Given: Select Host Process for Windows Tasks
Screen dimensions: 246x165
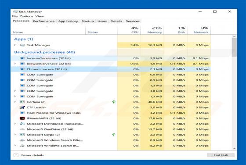Looking at the screenshot, I should point(111,113).
